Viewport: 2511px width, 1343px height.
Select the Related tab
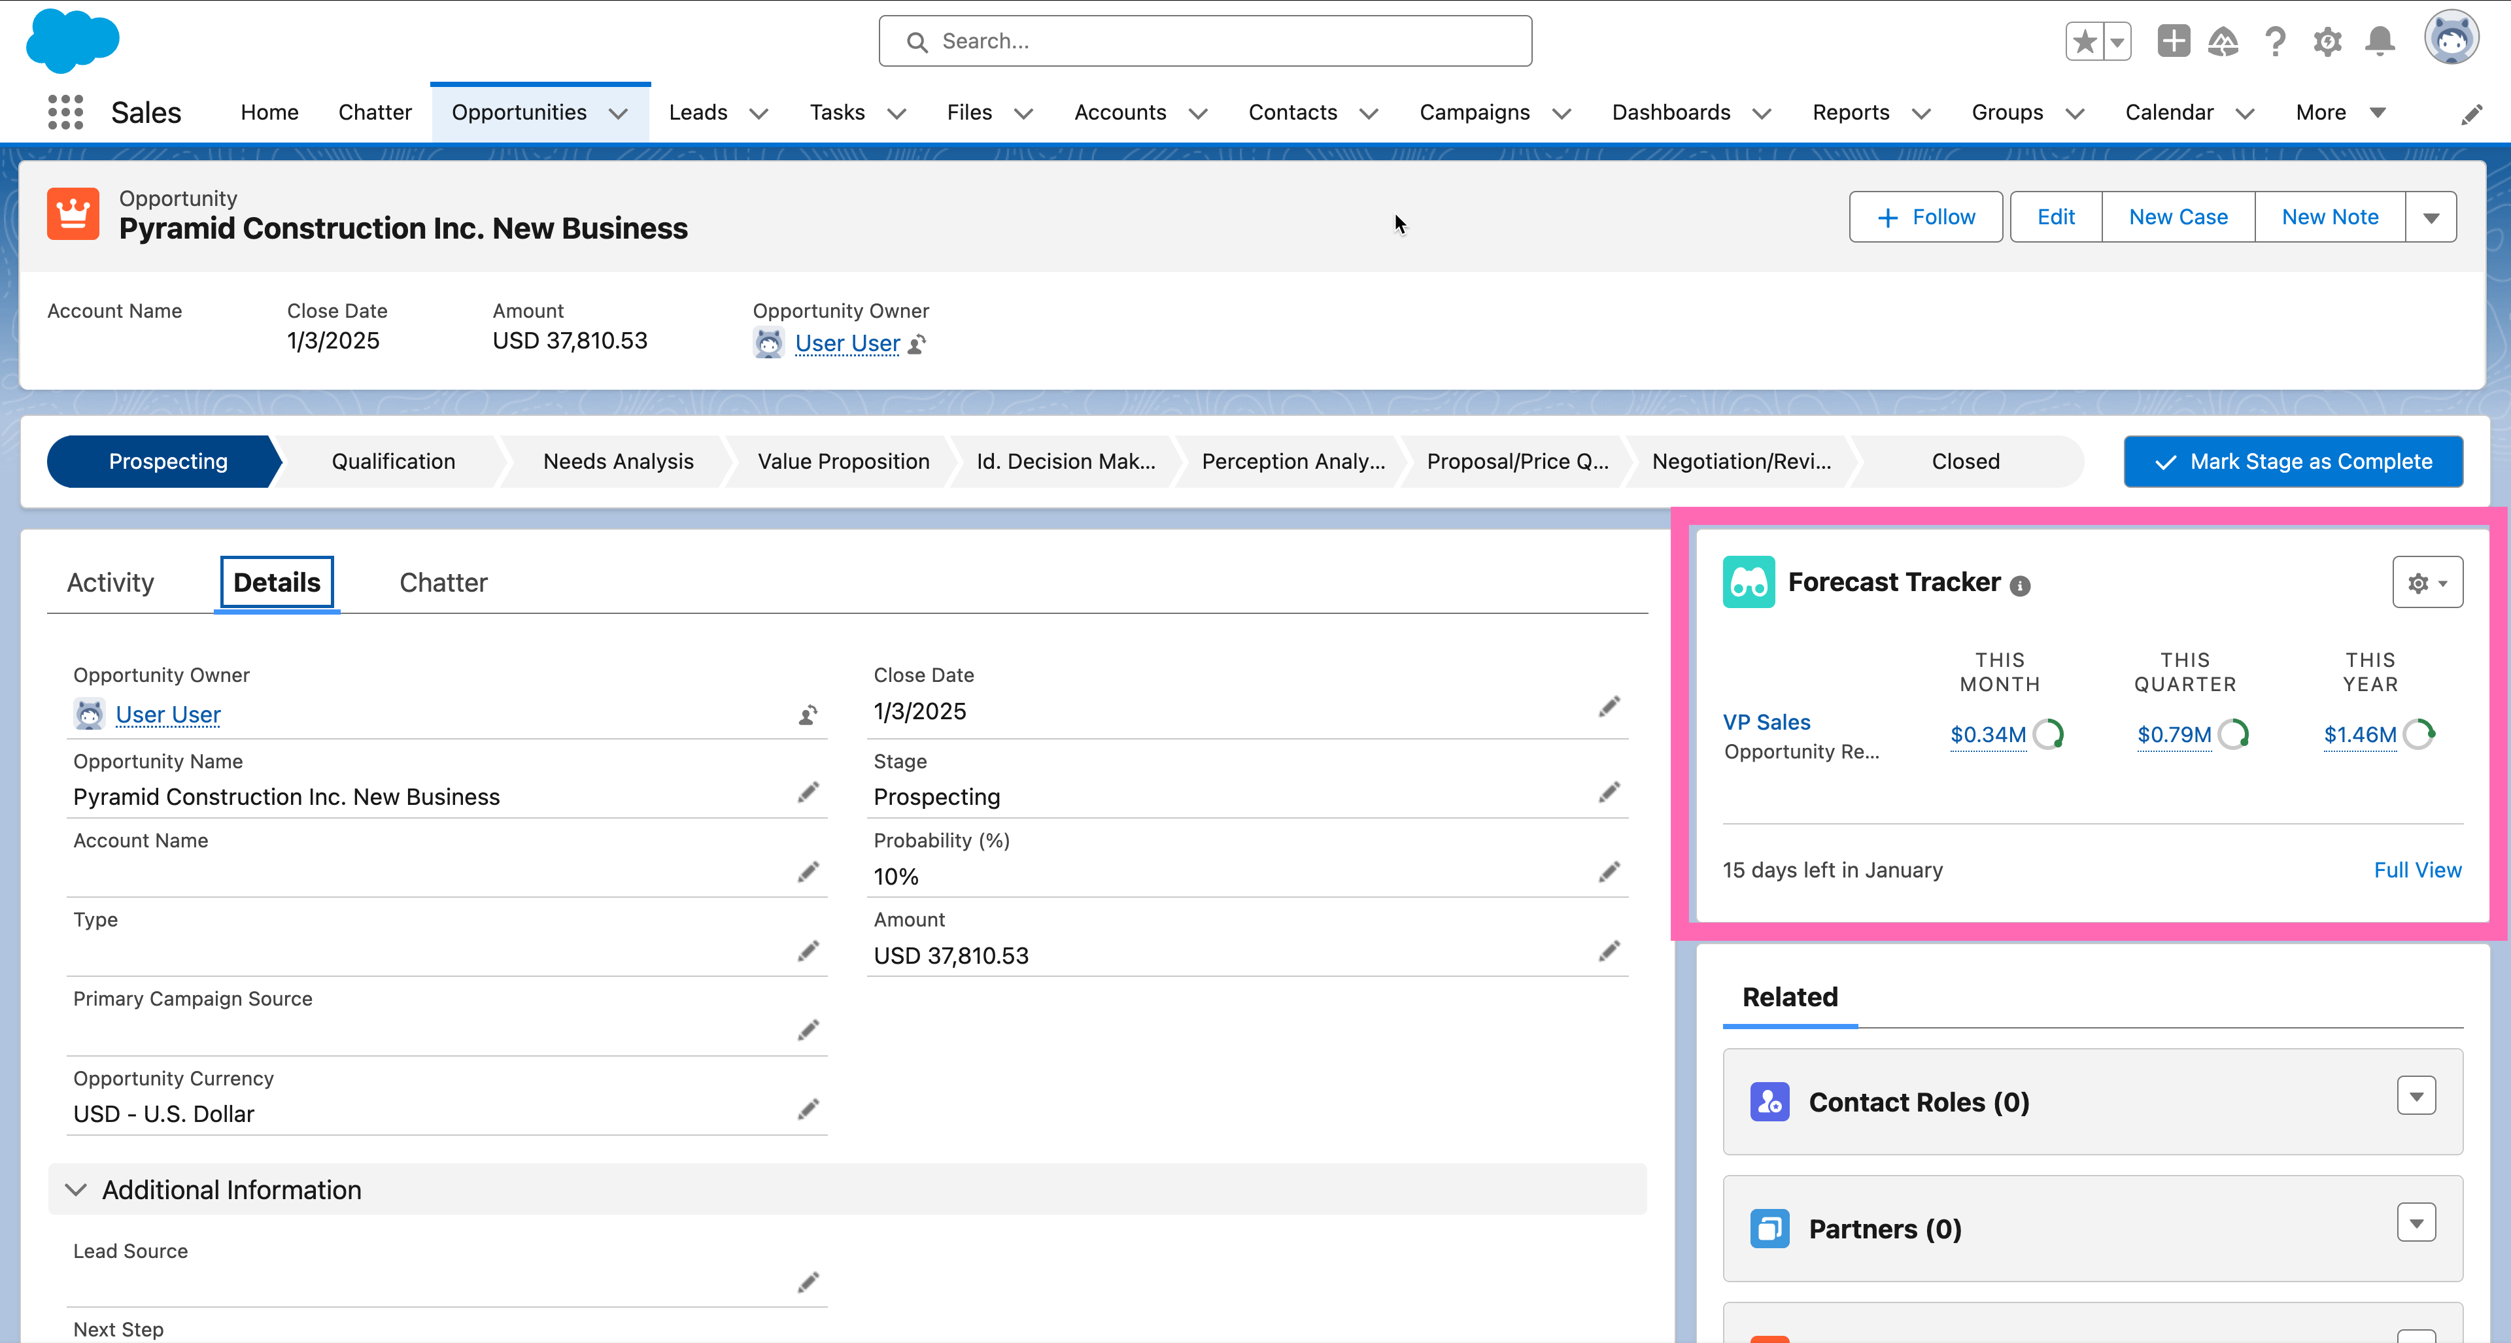(x=1790, y=997)
